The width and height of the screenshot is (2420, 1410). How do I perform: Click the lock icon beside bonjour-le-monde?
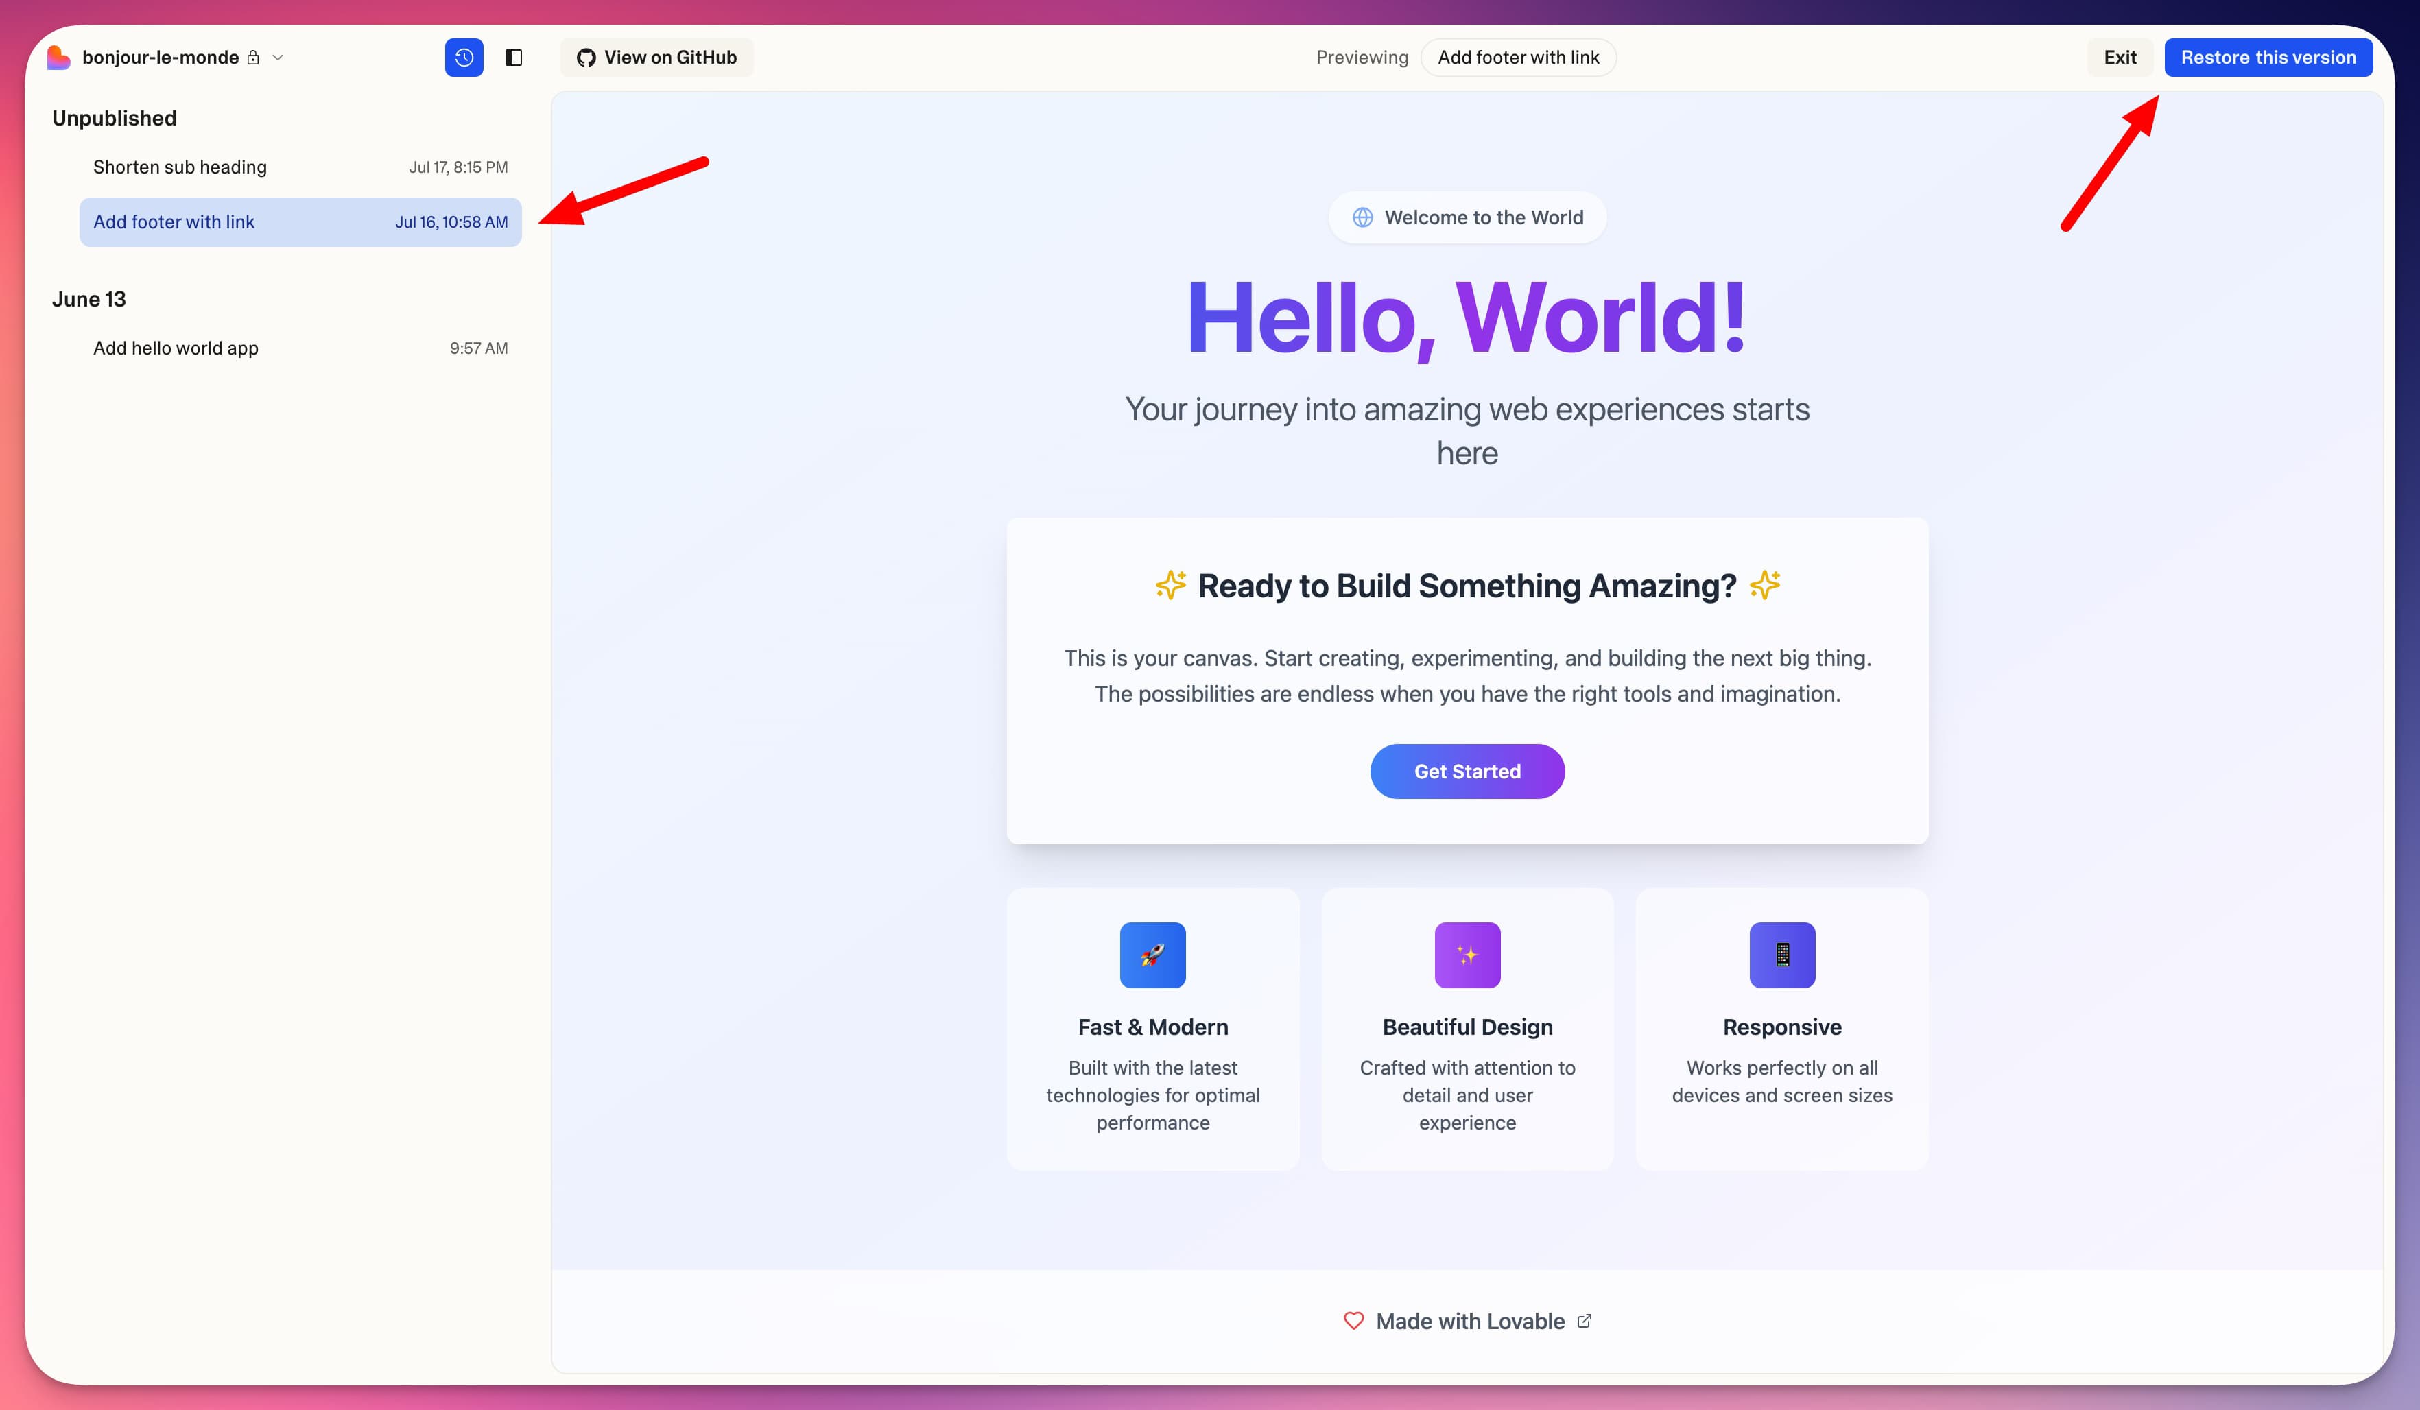tap(254, 58)
